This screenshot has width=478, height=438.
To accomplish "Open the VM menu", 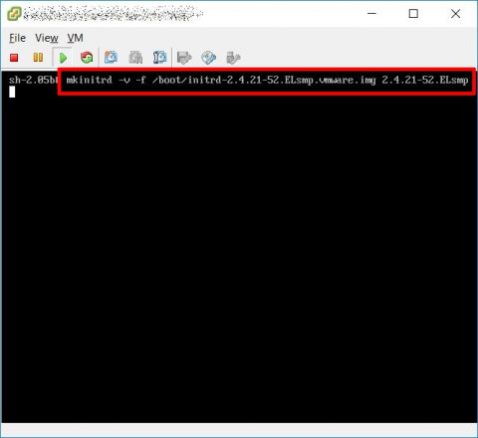I will click(x=76, y=38).
